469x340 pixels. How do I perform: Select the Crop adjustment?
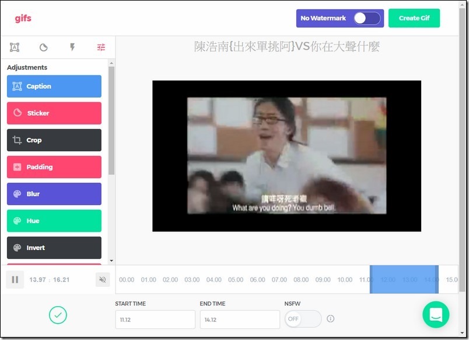click(x=54, y=140)
